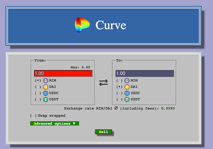
Task: Click the Curve title text
Action: tap(111, 25)
